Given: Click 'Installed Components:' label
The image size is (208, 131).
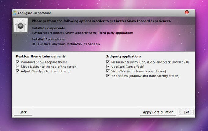Looking at the screenshot, I should [49, 28].
